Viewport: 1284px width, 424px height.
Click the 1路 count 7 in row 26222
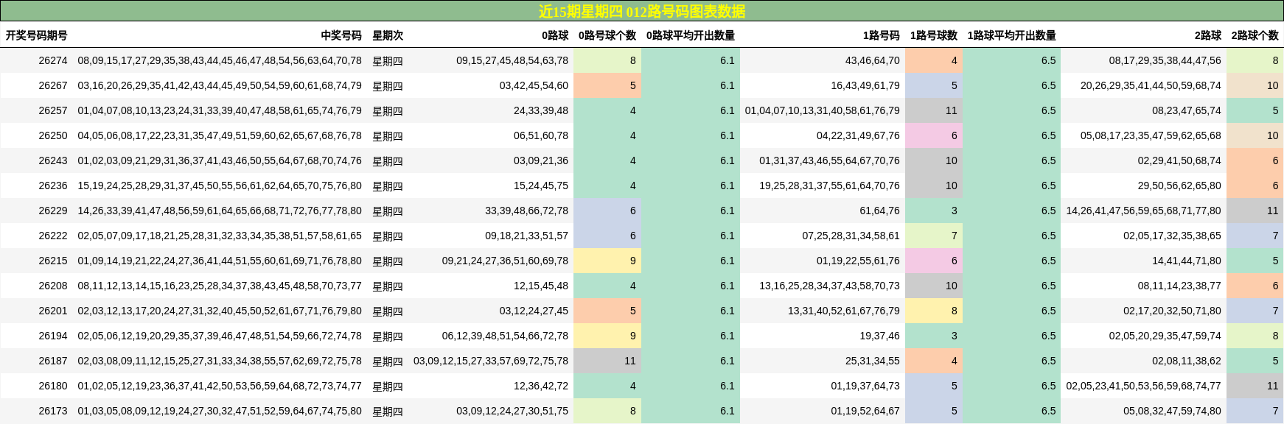934,236
